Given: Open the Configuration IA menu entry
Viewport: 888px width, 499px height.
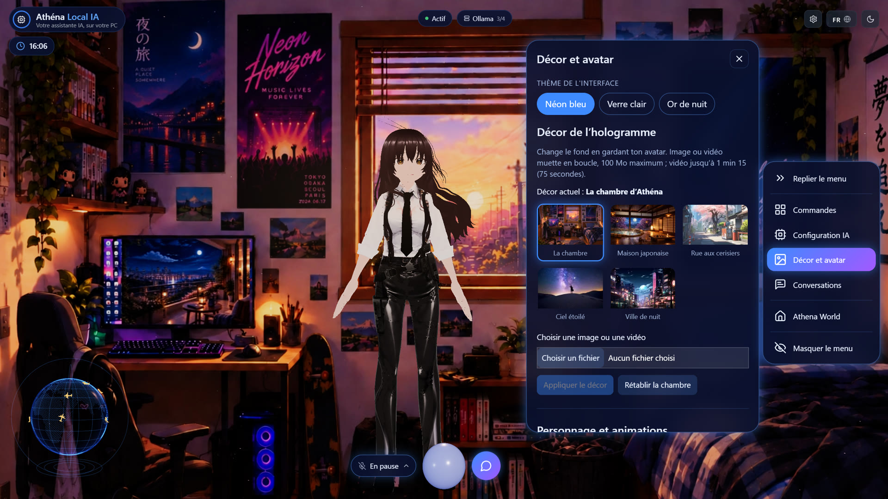Looking at the screenshot, I should [821, 235].
